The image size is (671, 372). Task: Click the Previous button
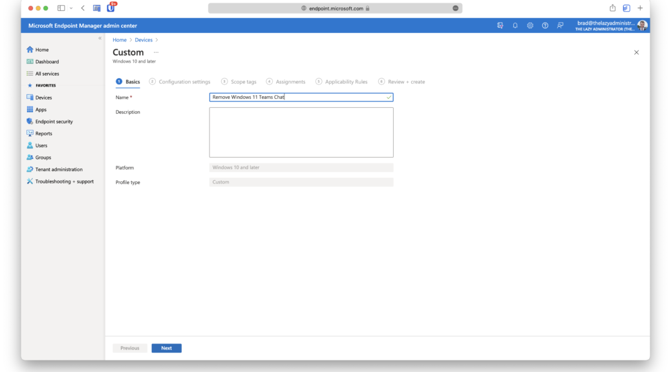[130, 348]
